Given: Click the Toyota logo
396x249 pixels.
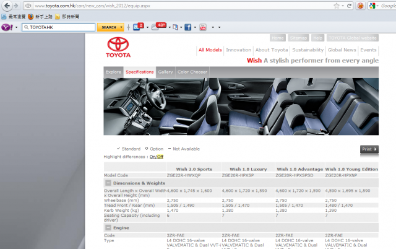Looking at the screenshot, I should pyautogui.click(x=118, y=48).
